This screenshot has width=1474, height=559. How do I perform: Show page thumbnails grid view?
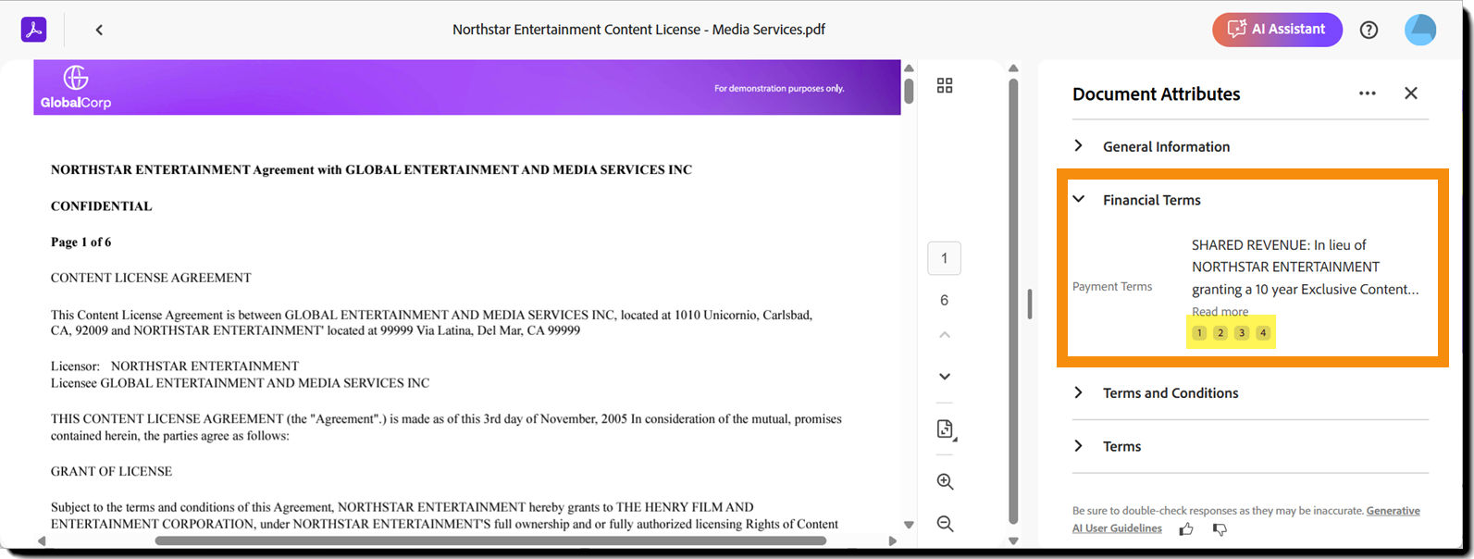945,85
